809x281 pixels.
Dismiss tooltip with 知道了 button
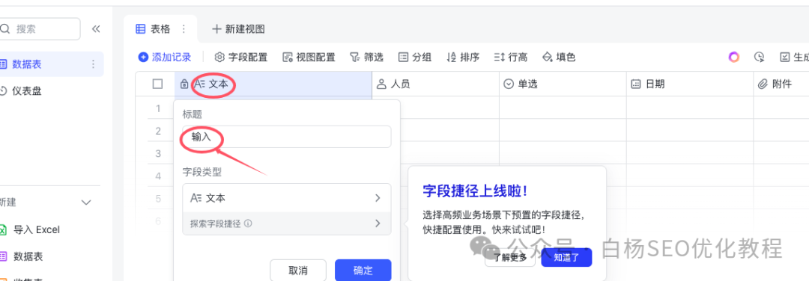[566, 257]
